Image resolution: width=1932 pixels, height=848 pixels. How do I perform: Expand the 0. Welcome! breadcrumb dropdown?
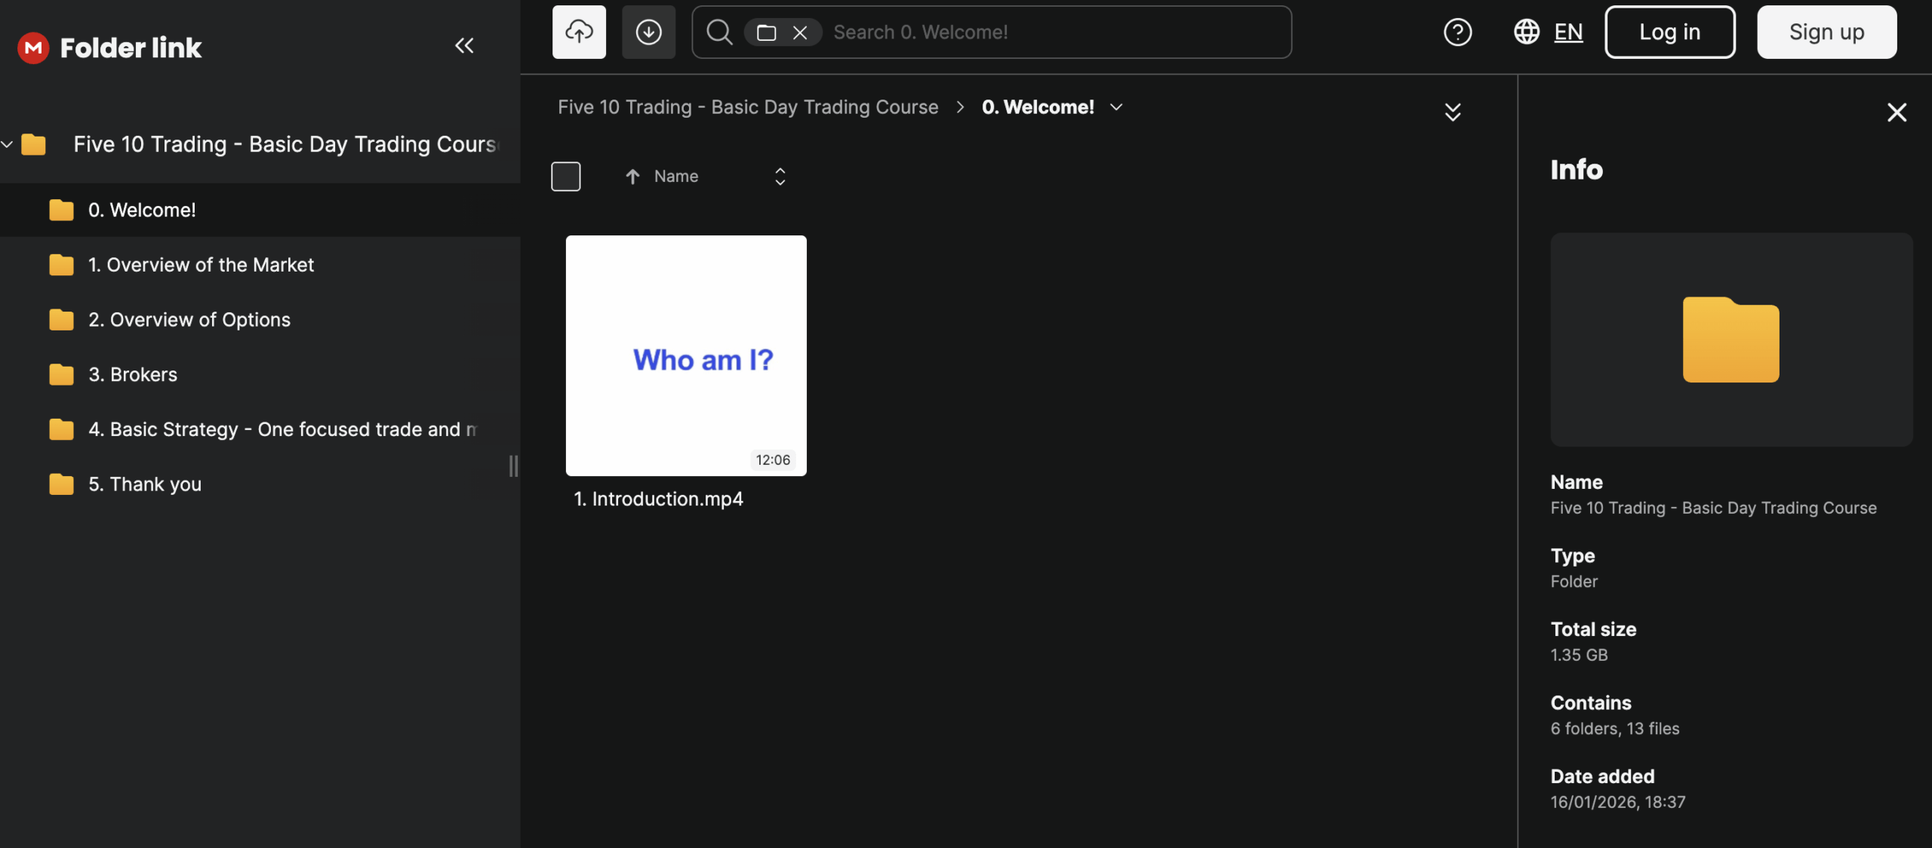click(1116, 107)
